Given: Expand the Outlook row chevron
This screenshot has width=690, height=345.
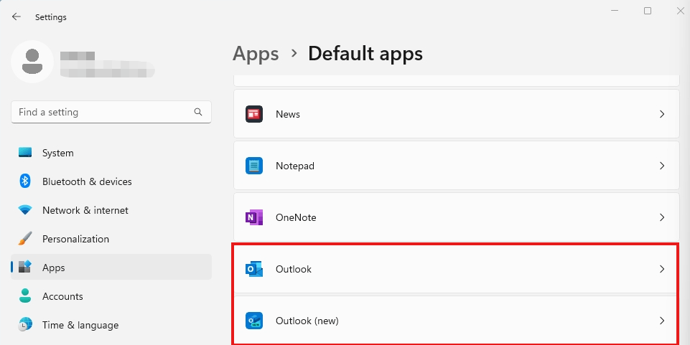Looking at the screenshot, I should 662,269.
